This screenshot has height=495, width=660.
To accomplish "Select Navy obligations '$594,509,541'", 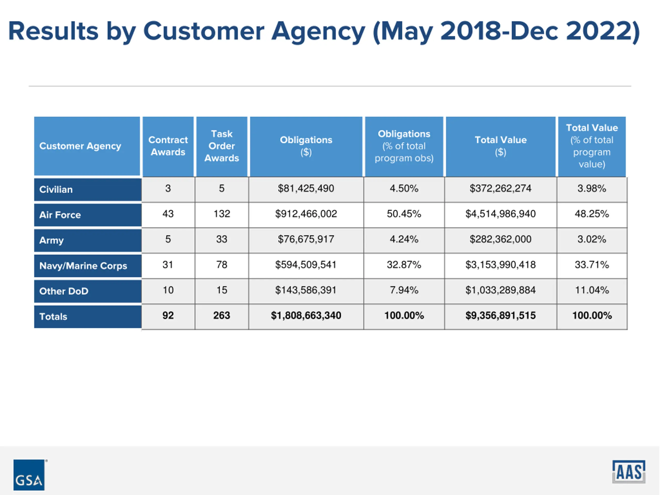I will coord(306,266).
